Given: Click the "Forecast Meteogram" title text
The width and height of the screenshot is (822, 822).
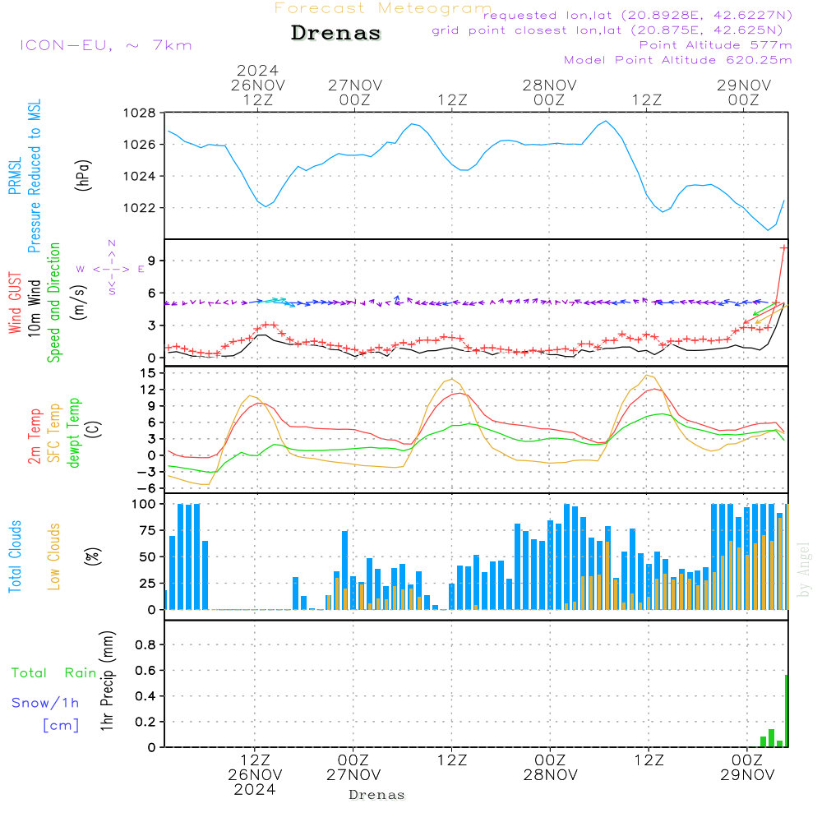Looking at the screenshot, I should click(x=383, y=8).
